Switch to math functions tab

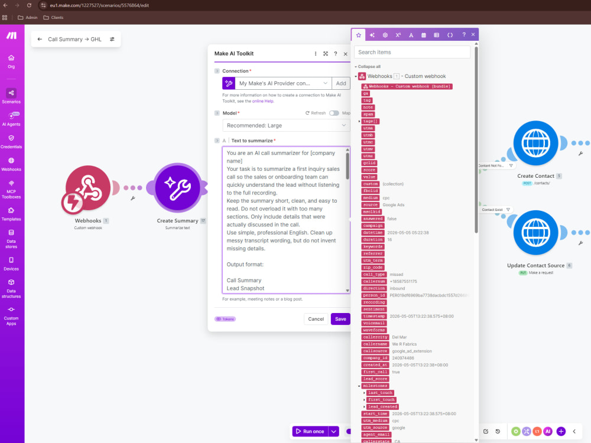[x=398, y=35]
